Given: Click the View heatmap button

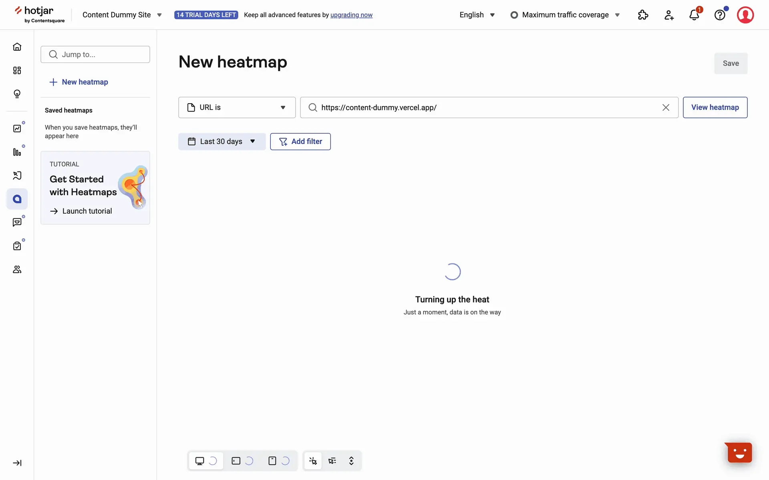Looking at the screenshot, I should [715, 107].
